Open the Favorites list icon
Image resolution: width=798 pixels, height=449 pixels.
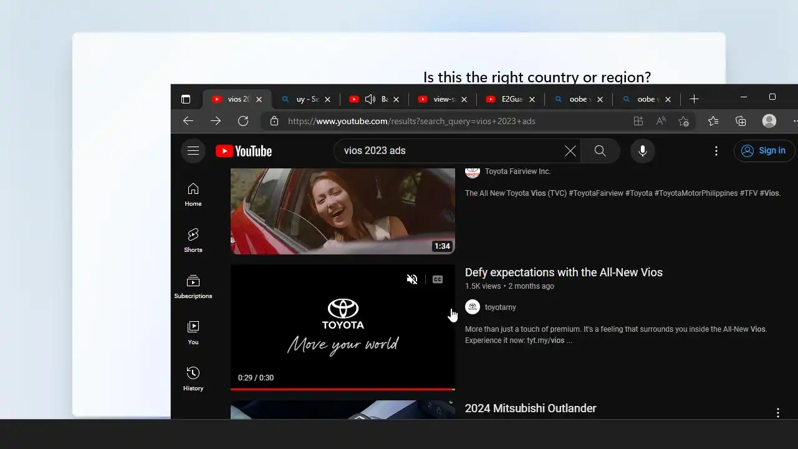point(713,121)
